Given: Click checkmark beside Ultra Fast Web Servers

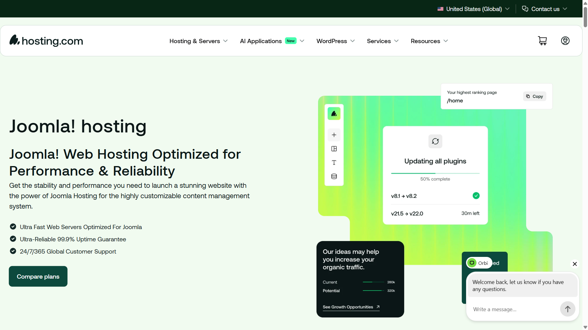Looking at the screenshot, I should (13, 227).
